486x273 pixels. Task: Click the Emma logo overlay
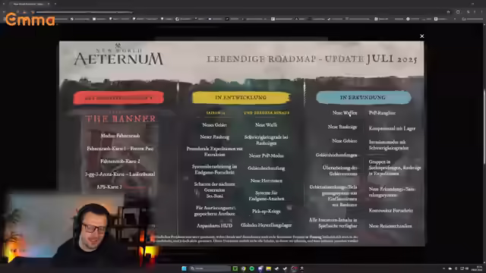coord(30,20)
